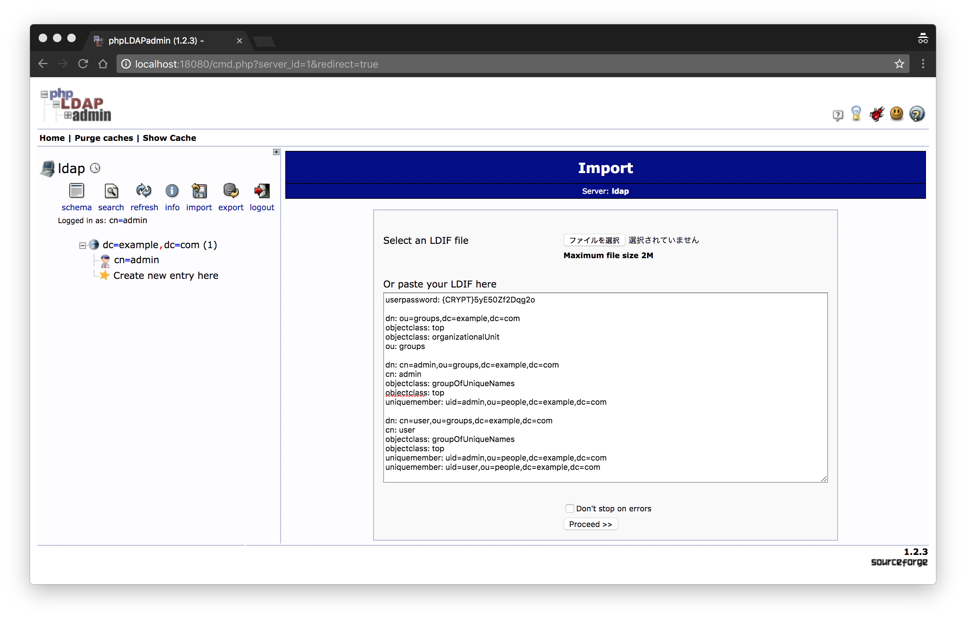Open the server info icon

[172, 191]
